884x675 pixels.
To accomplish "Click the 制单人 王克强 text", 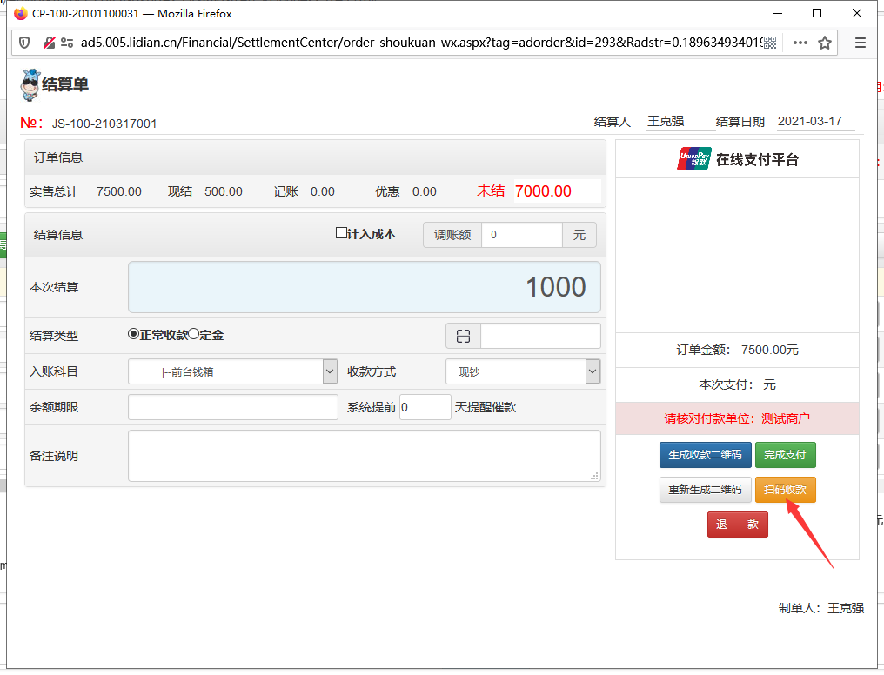I will [820, 609].
